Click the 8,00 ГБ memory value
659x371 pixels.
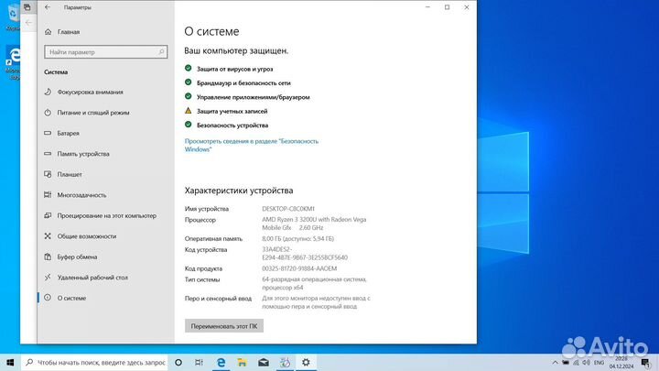pyautogui.click(x=297, y=238)
